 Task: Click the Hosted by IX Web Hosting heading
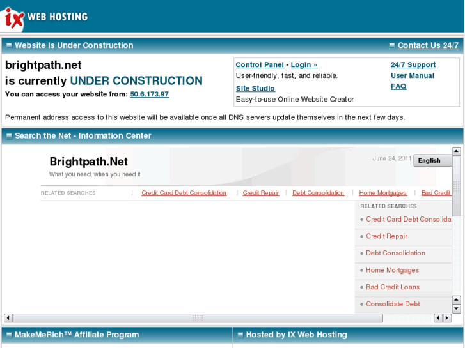[x=297, y=335]
